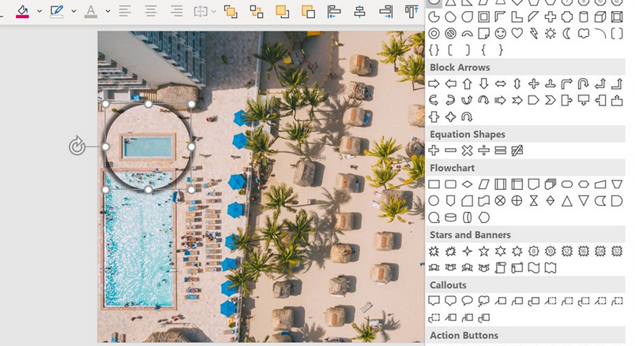This screenshot has height=346, width=635.
Task: Select the Flowchart Decision diamond shape
Action: point(468,184)
